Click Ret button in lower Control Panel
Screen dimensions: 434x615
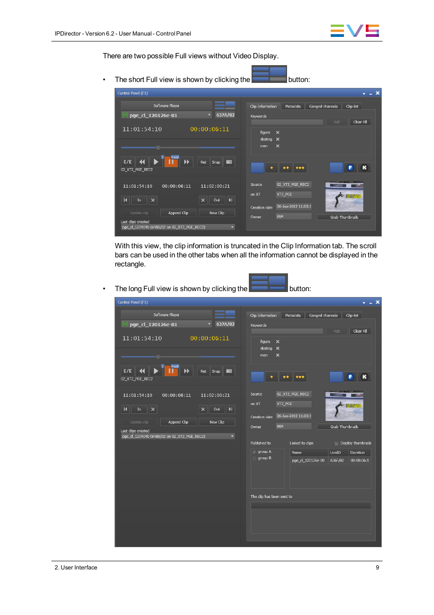coord(203,371)
